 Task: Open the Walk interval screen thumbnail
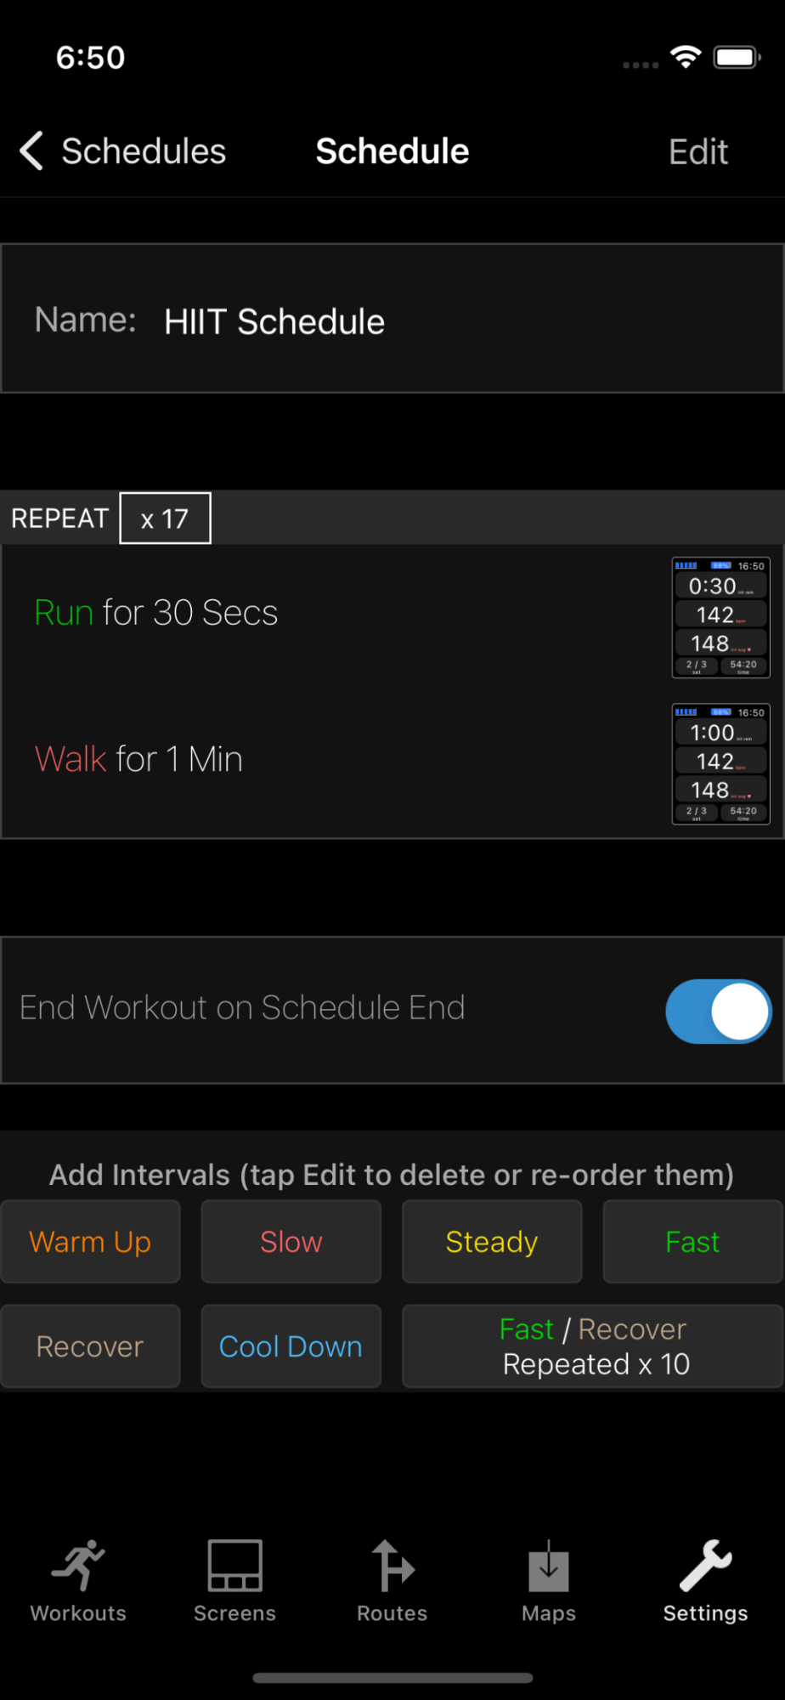tap(720, 763)
